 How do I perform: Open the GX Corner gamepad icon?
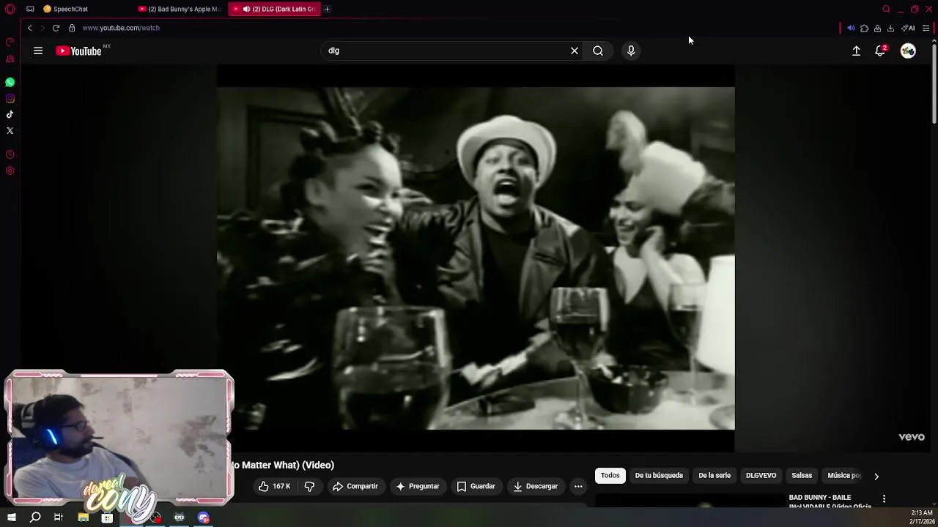(30, 9)
